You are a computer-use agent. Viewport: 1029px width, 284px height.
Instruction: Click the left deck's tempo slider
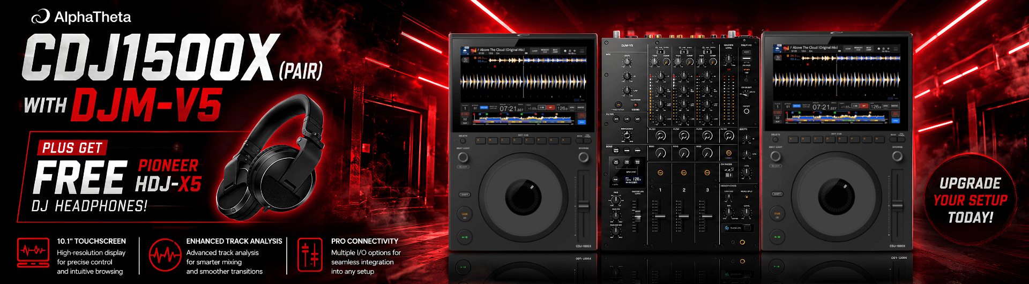tap(584, 206)
